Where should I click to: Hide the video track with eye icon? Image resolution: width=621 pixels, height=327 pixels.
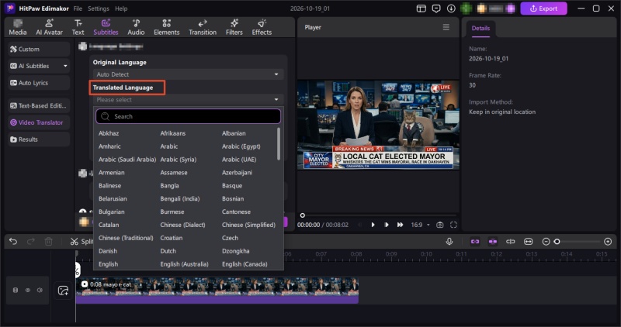pyautogui.click(x=28, y=291)
